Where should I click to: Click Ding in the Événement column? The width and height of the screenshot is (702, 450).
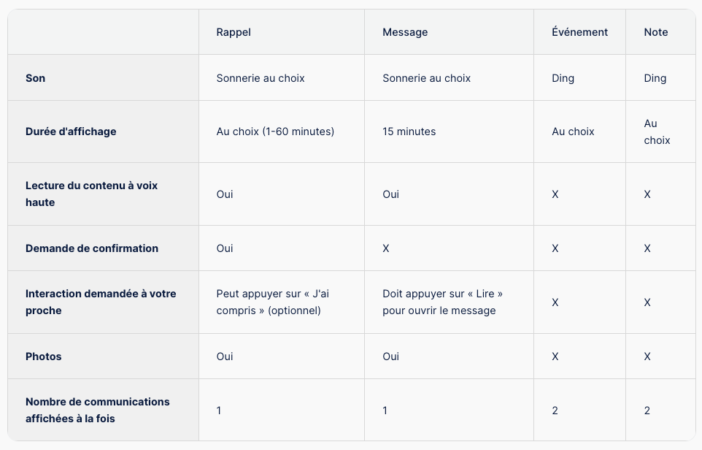pos(563,78)
